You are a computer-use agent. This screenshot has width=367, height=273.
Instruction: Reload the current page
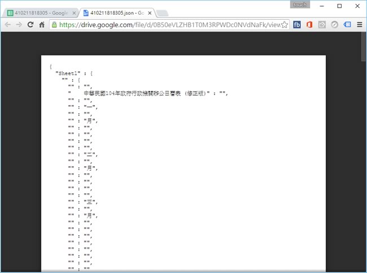30,24
